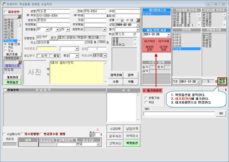The width and height of the screenshot is (229, 162).
Task: Enable the 재원생만 checkbox
Action: pyautogui.click(x=5, y=12)
